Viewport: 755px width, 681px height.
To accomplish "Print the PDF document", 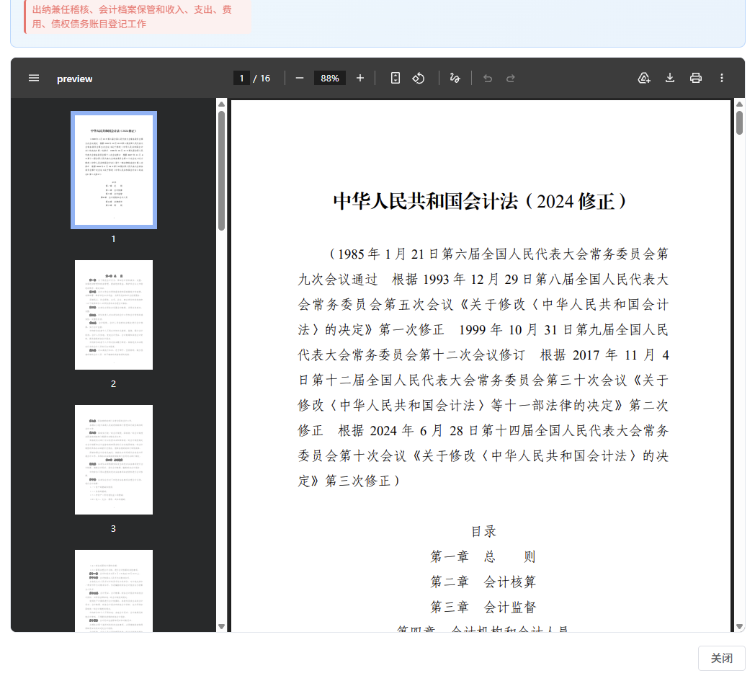I will [695, 78].
